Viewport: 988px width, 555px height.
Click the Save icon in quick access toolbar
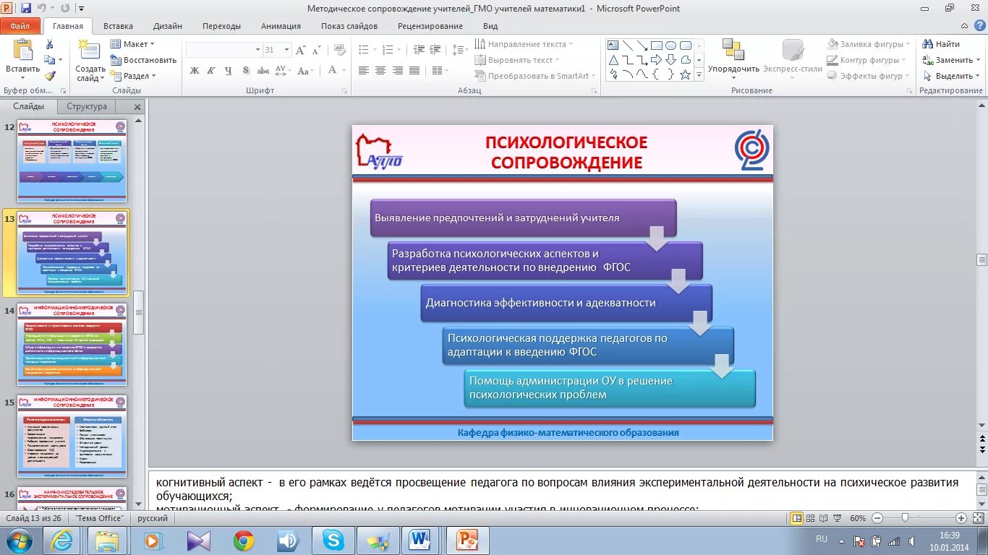(27, 9)
